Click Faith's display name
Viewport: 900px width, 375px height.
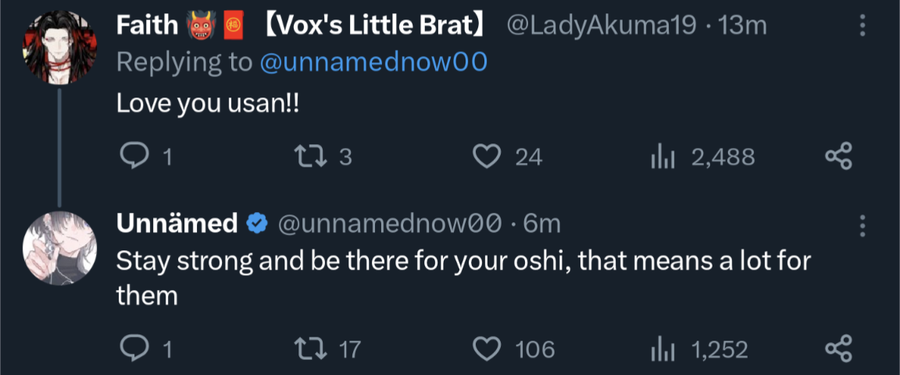click(148, 26)
